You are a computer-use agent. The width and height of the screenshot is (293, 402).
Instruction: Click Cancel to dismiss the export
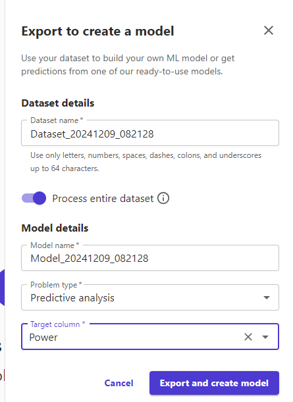[x=119, y=383]
